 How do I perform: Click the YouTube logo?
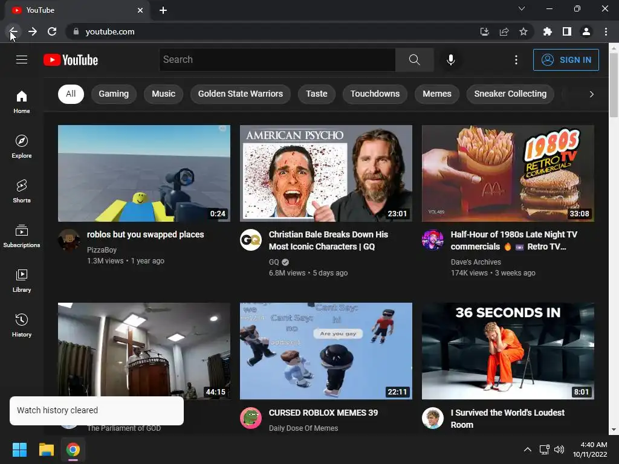(71, 60)
